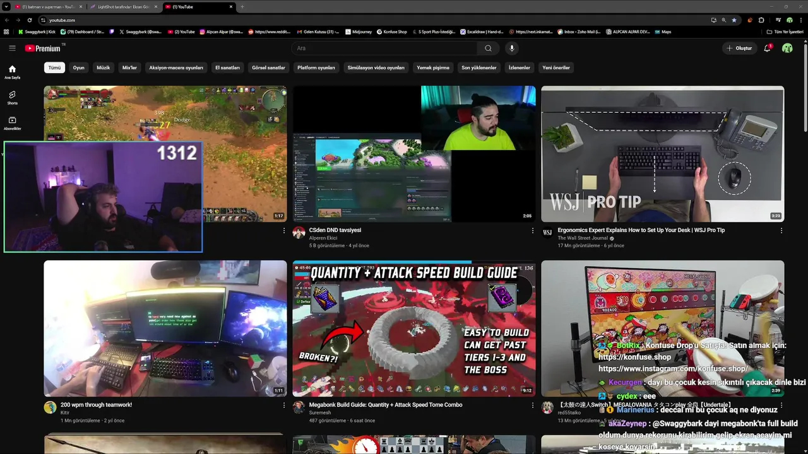
Task: Click Kiltr channel avatar
Action: click(50, 407)
